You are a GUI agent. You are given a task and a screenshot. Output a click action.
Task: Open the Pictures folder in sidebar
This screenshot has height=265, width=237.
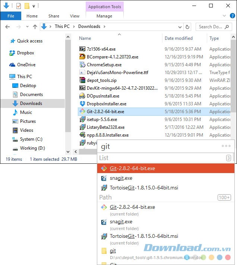point(24,121)
